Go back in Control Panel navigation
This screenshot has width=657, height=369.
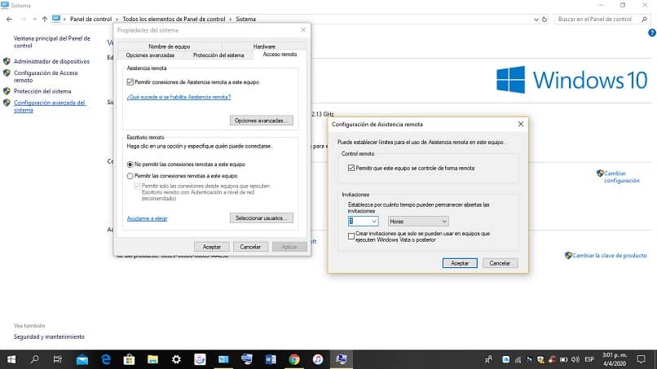pyautogui.click(x=9, y=20)
